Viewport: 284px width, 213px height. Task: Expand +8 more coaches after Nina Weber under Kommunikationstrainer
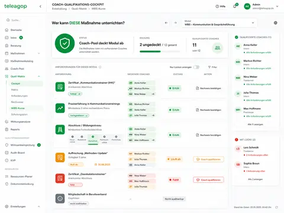point(153,94)
